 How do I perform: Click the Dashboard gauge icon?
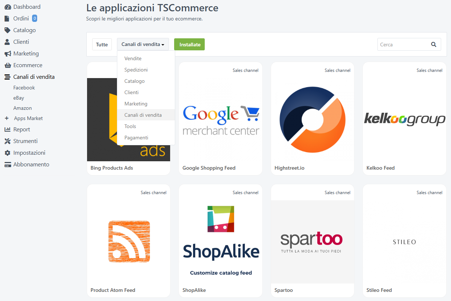(x=7, y=7)
